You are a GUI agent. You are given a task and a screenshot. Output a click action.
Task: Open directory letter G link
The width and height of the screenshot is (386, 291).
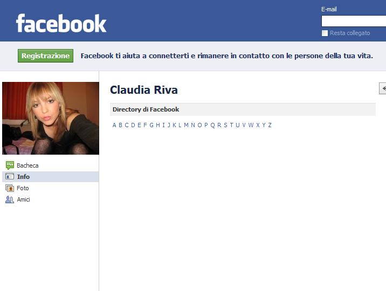click(x=151, y=125)
